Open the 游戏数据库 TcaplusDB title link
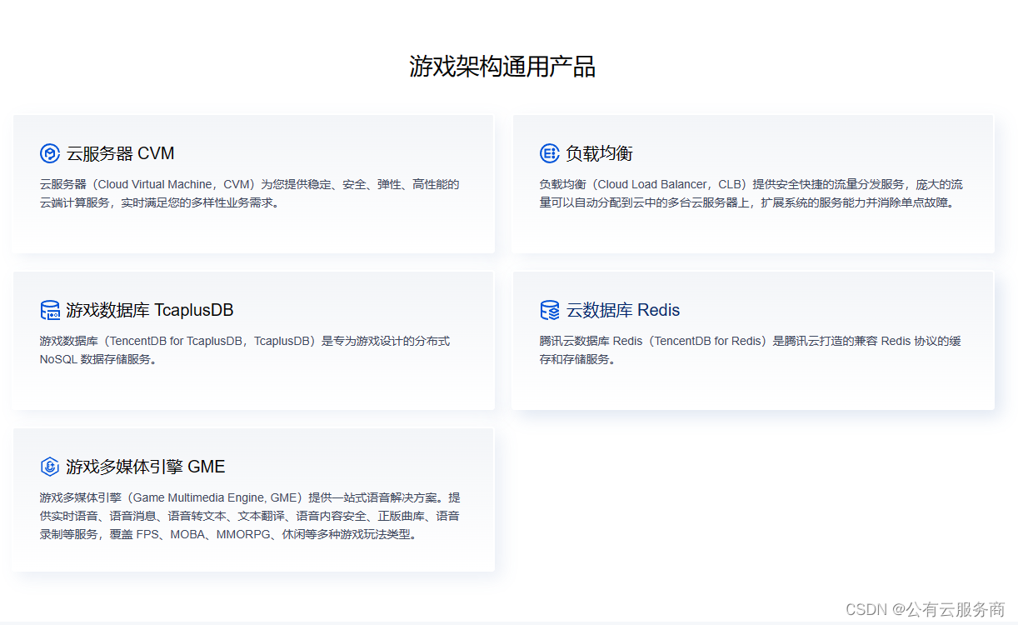1018x625 pixels. (x=150, y=310)
